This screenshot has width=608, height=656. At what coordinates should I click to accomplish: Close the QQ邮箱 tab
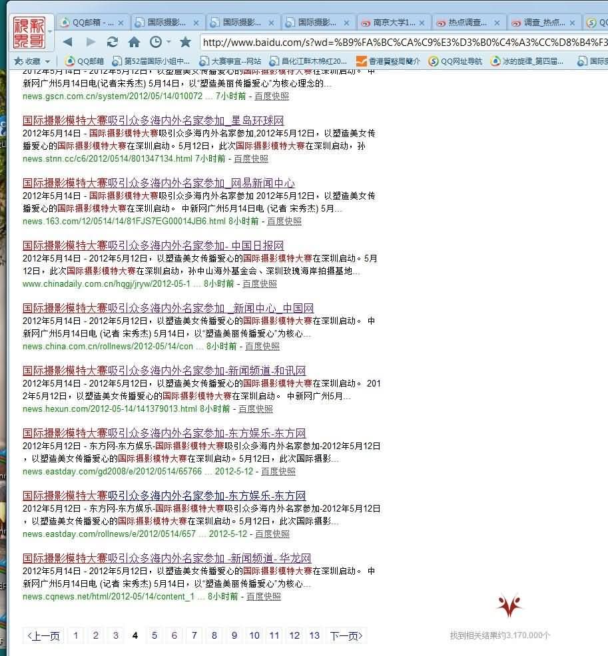121,23
